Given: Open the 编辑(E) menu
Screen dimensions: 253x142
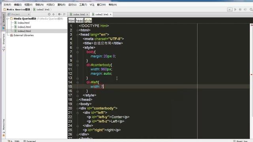Looking at the screenshot, I should [x=18, y=5].
